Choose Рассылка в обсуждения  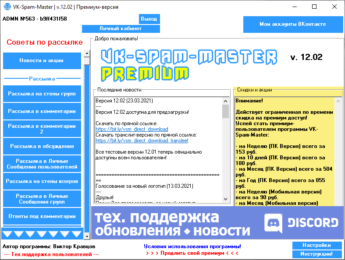(x=42, y=146)
